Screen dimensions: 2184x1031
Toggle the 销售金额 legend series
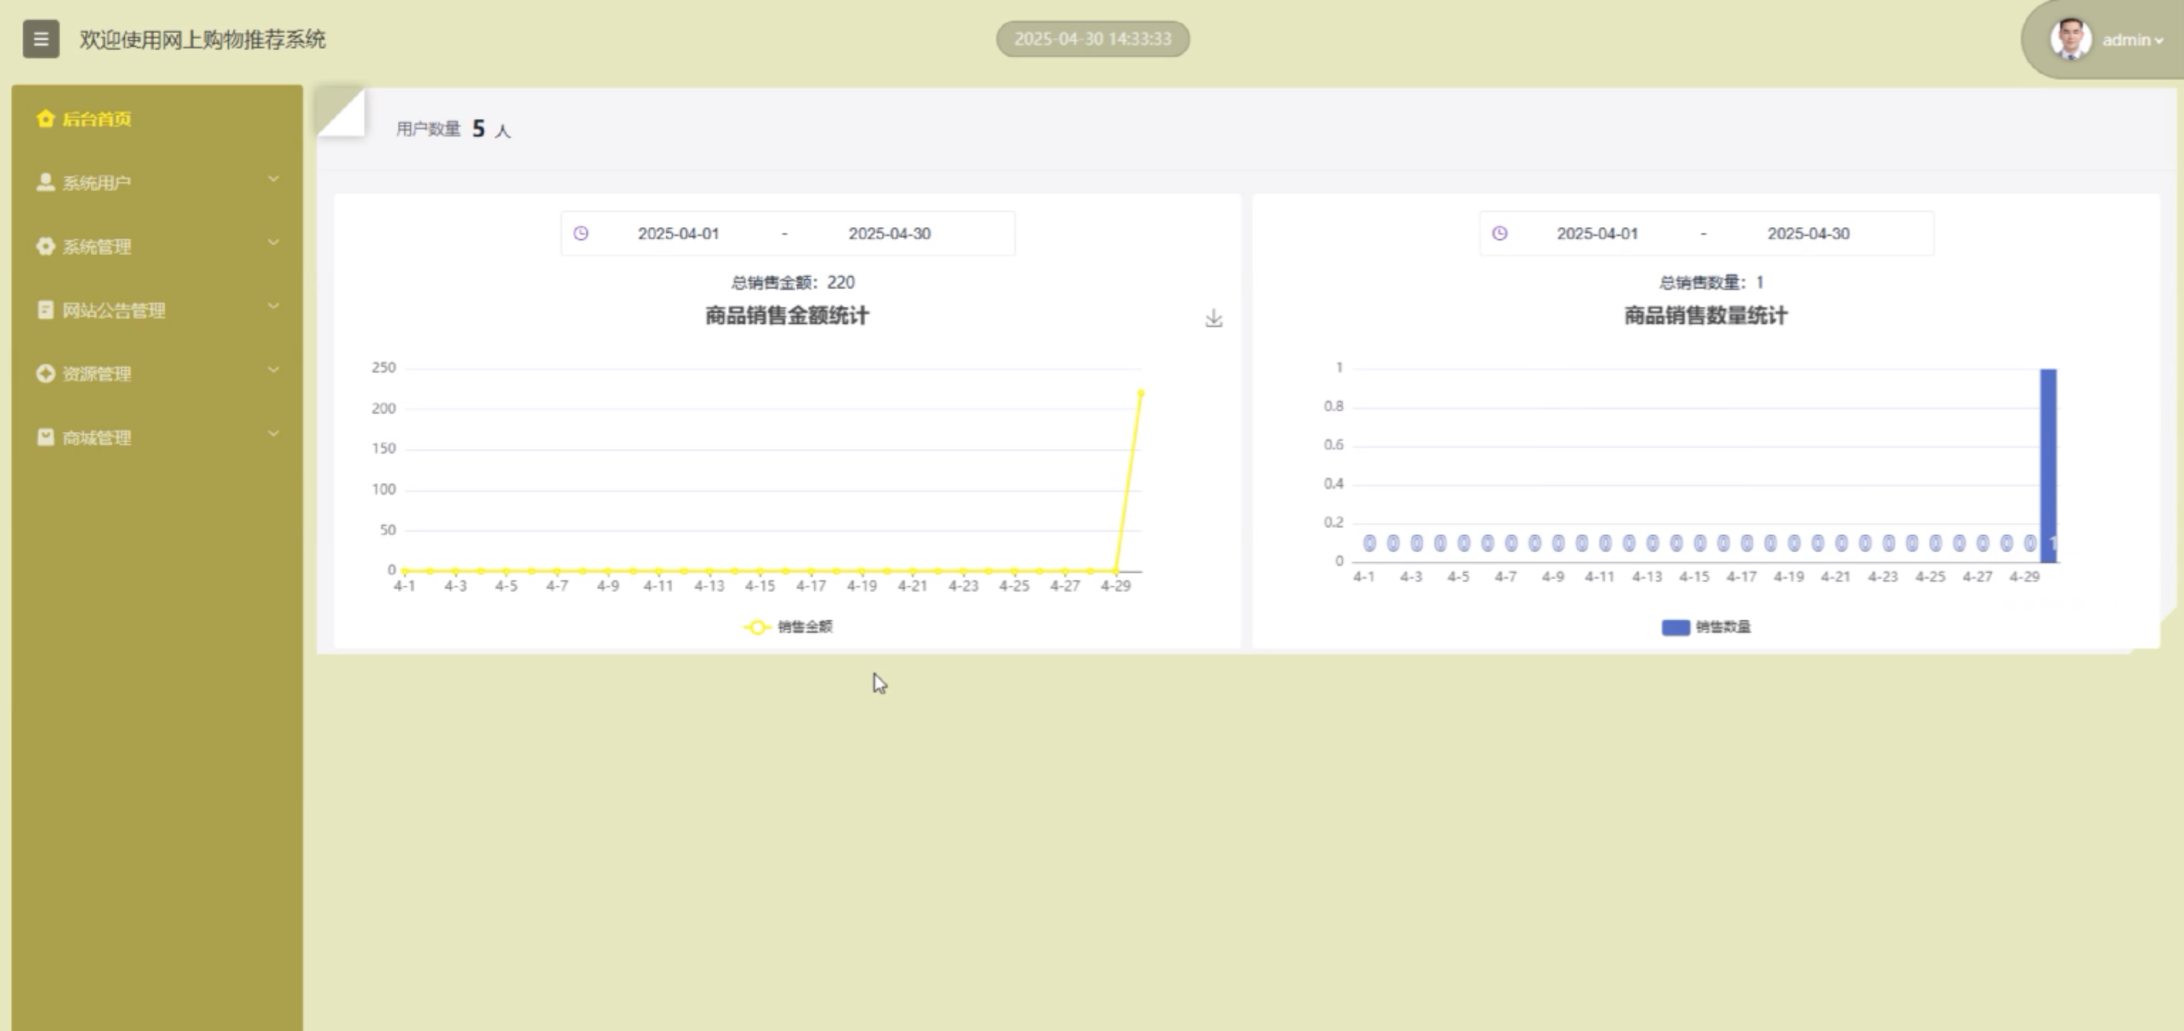[788, 627]
